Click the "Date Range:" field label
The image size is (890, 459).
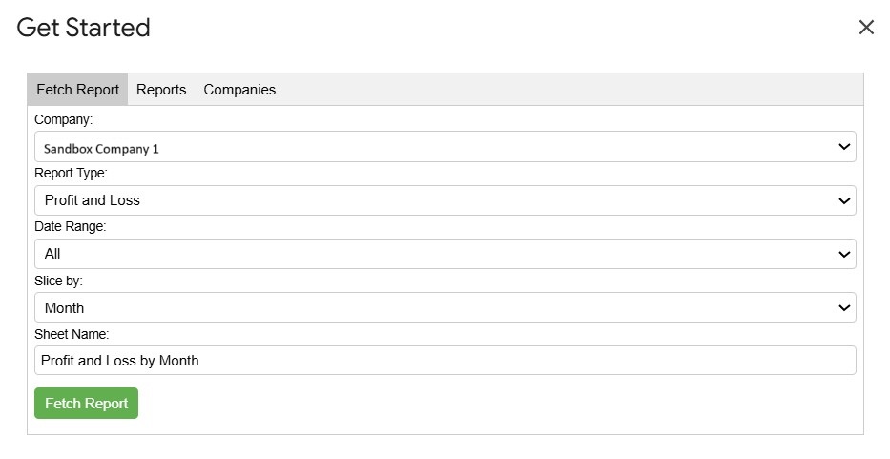coord(71,227)
